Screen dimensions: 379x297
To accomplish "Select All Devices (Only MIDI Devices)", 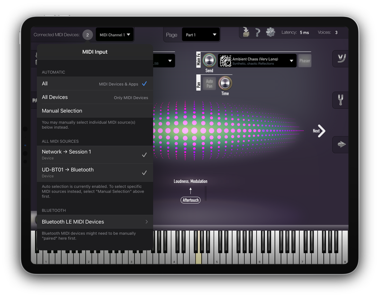I will pyautogui.click(x=95, y=97).
